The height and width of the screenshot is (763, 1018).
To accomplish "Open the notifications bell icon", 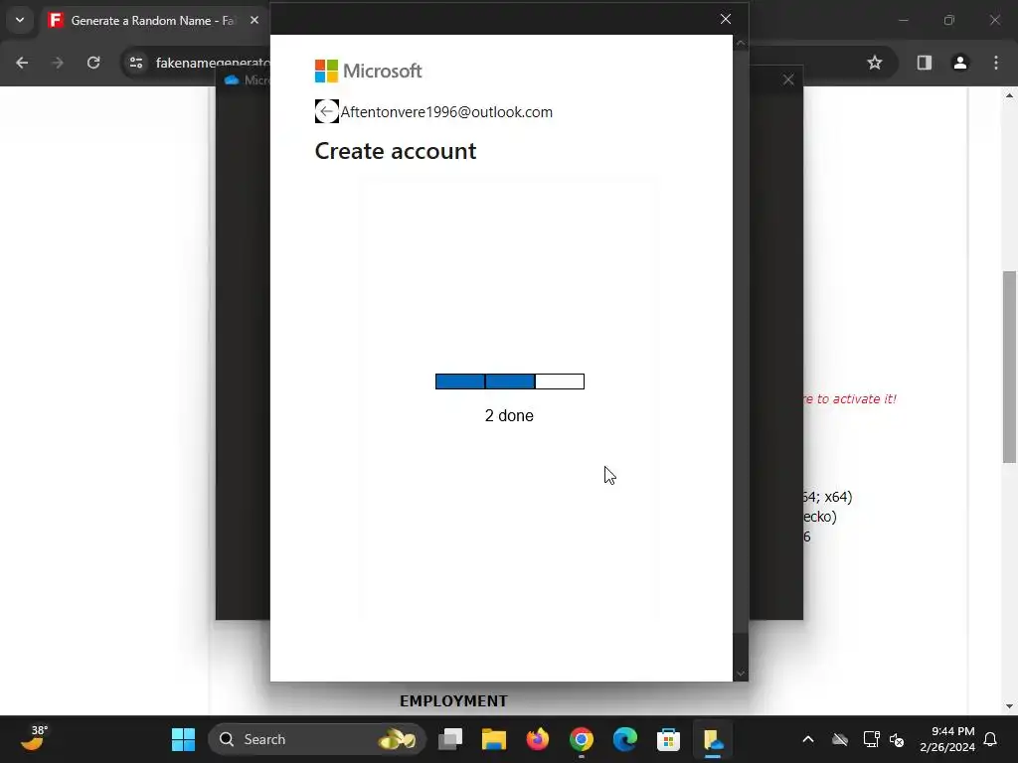I will (991, 739).
